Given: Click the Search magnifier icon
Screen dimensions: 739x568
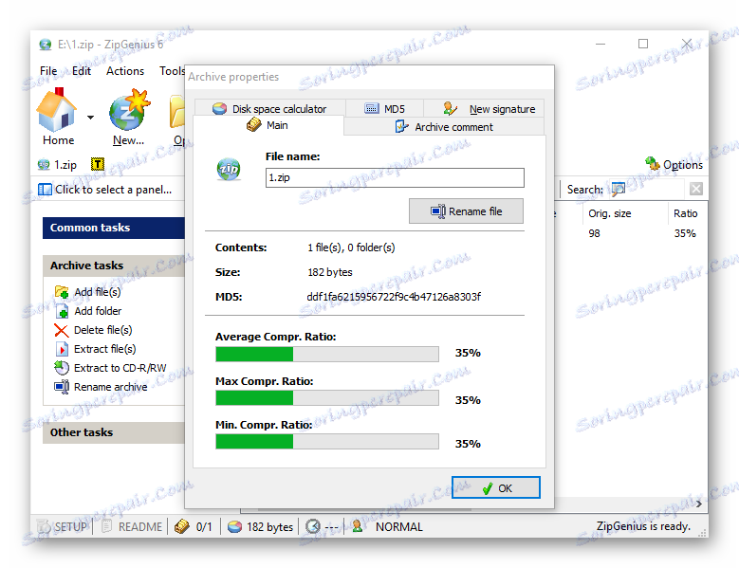Looking at the screenshot, I should coord(618,190).
